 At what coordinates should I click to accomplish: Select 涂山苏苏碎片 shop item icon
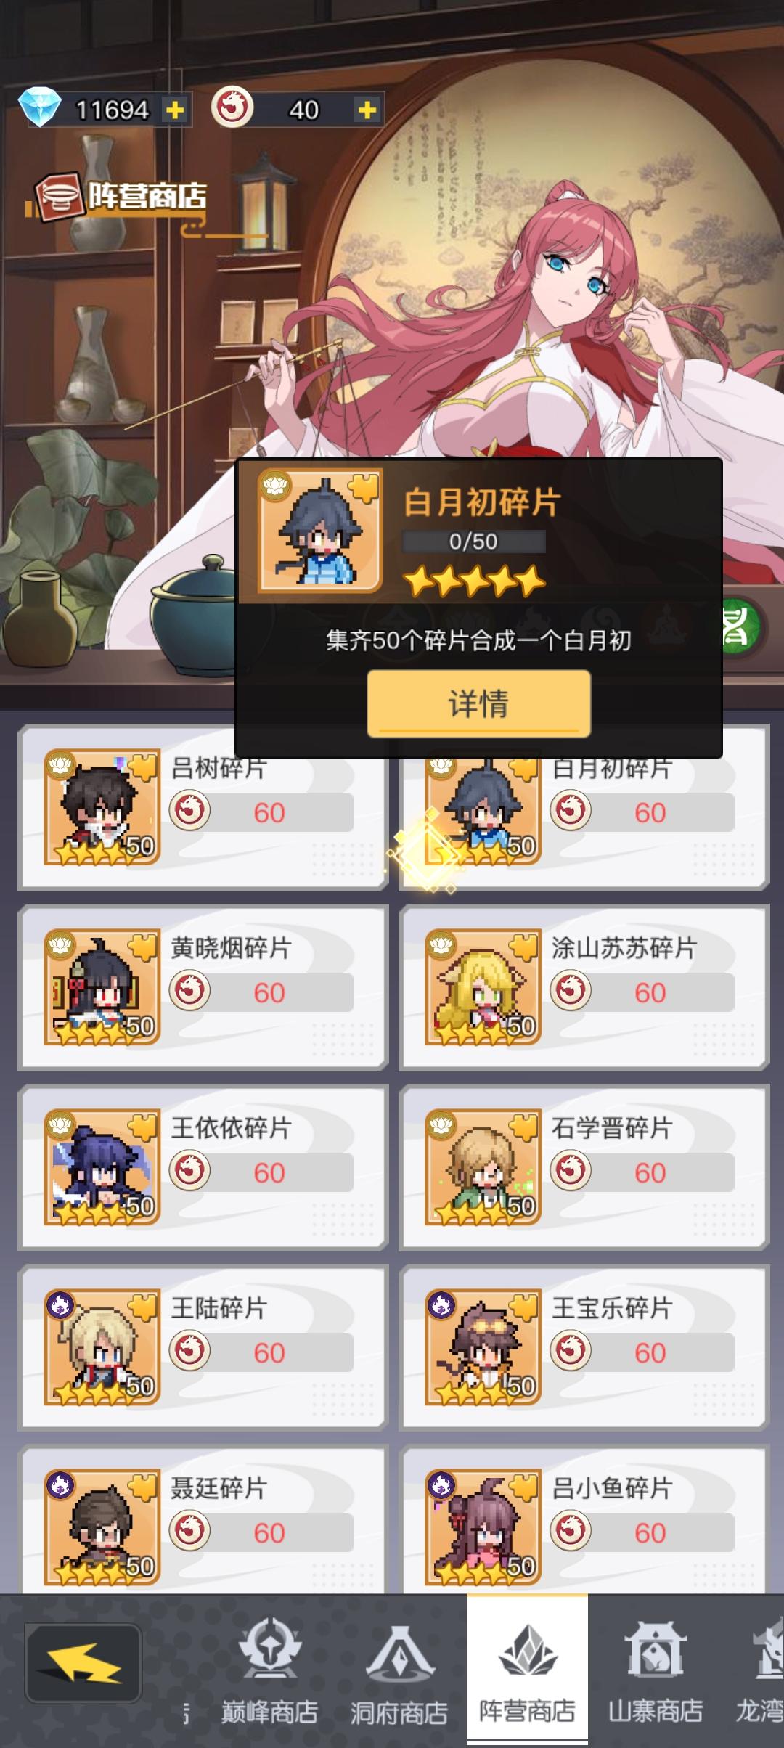(483, 987)
